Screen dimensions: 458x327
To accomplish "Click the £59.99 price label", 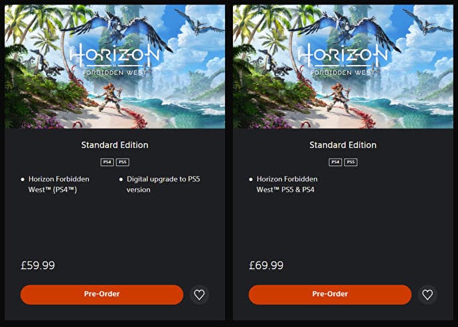I will click(38, 265).
